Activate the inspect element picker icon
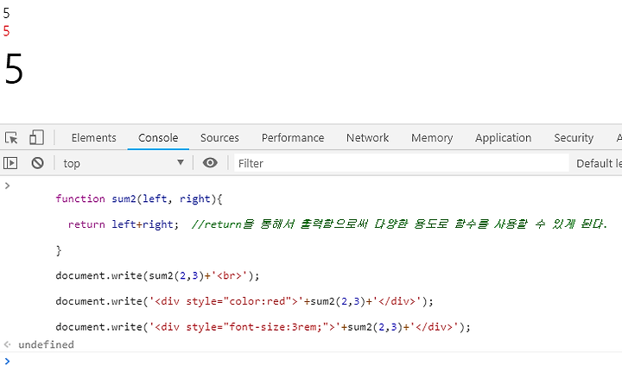Screen dimensions: 622x378 (x=11, y=138)
